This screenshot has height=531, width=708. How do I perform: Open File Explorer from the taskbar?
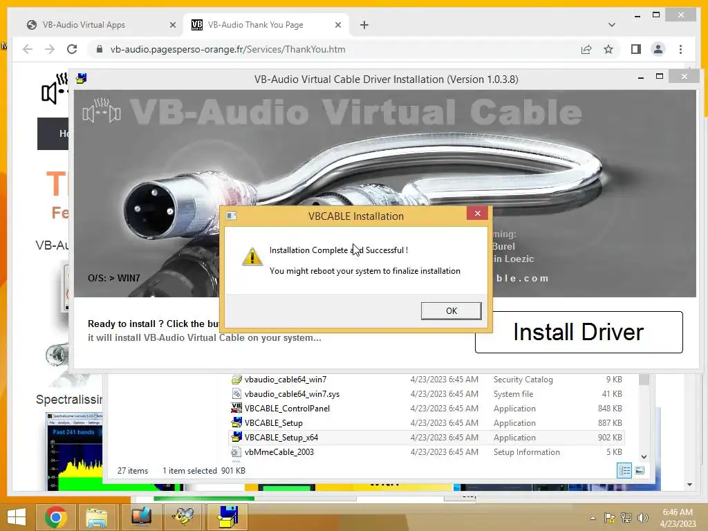97,517
